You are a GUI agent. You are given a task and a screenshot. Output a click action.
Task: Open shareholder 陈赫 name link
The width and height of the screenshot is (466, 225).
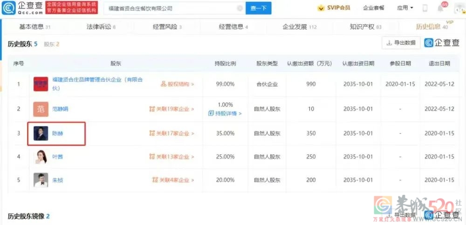click(58, 134)
